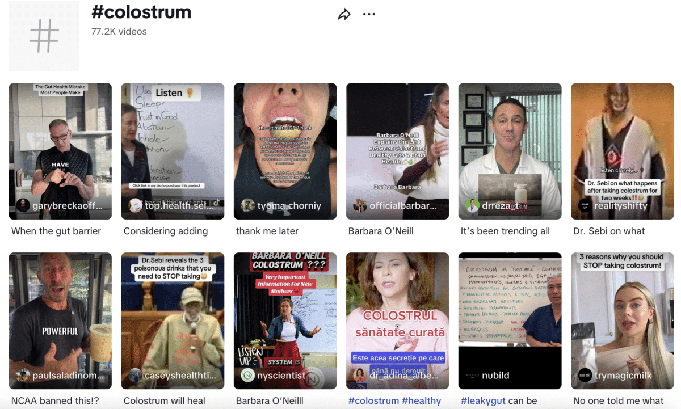Click realityshifty Wake Up avatar

[x=585, y=205]
